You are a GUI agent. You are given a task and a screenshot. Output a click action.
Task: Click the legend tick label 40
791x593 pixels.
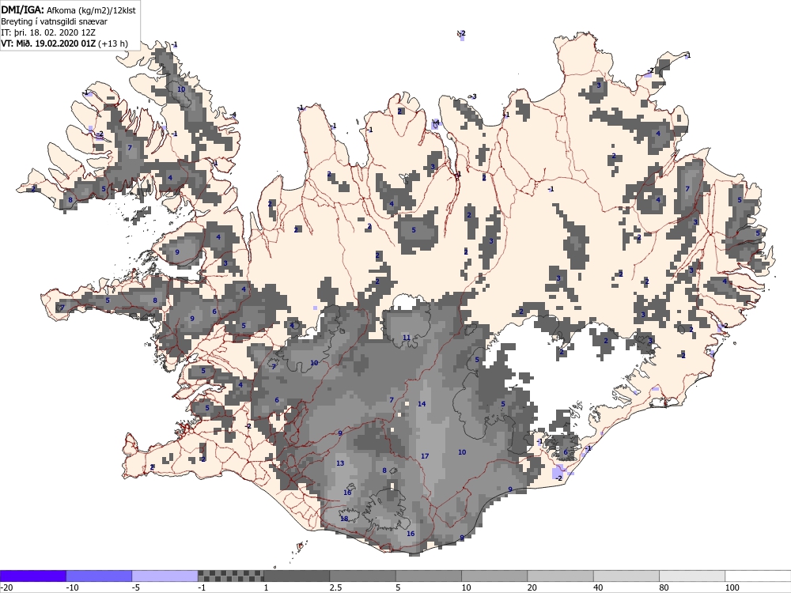599,587
